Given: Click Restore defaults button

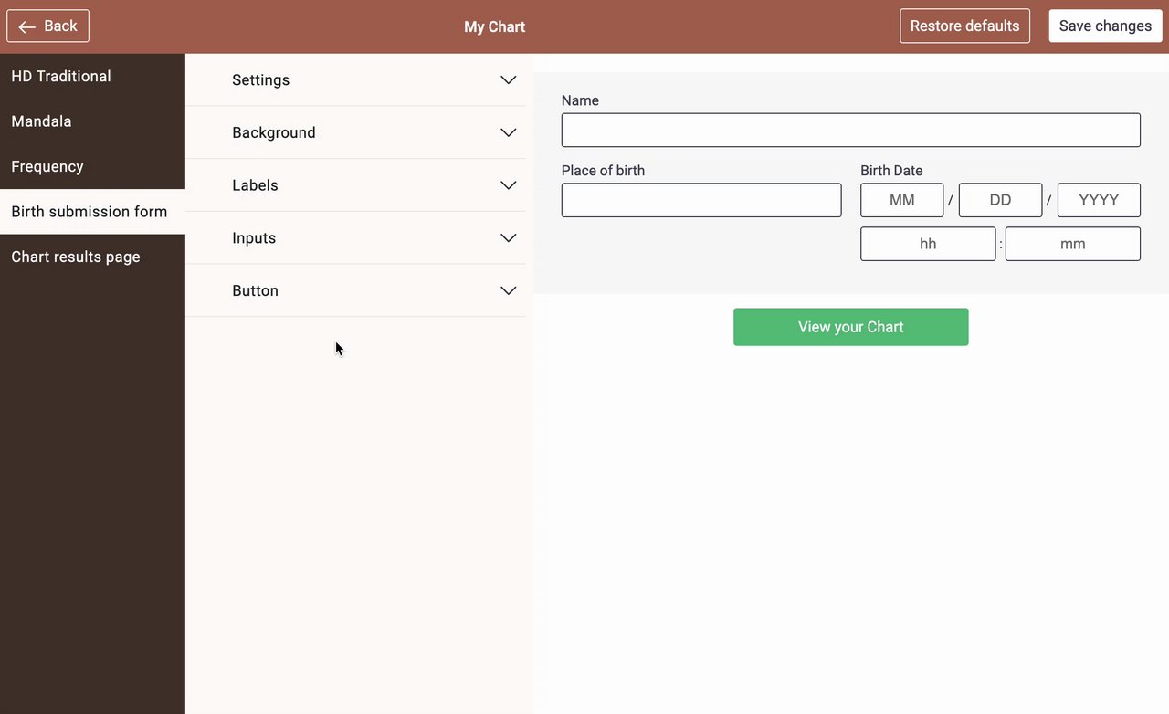Looking at the screenshot, I should click(964, 26).
